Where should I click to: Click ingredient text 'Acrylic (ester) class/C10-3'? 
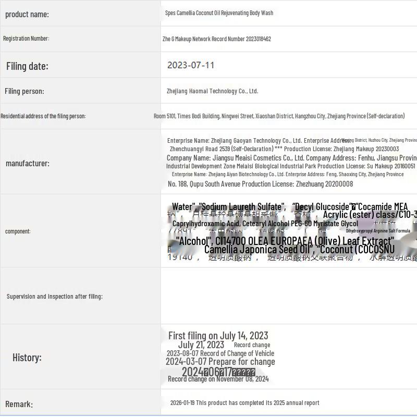(x=370, y=214)
